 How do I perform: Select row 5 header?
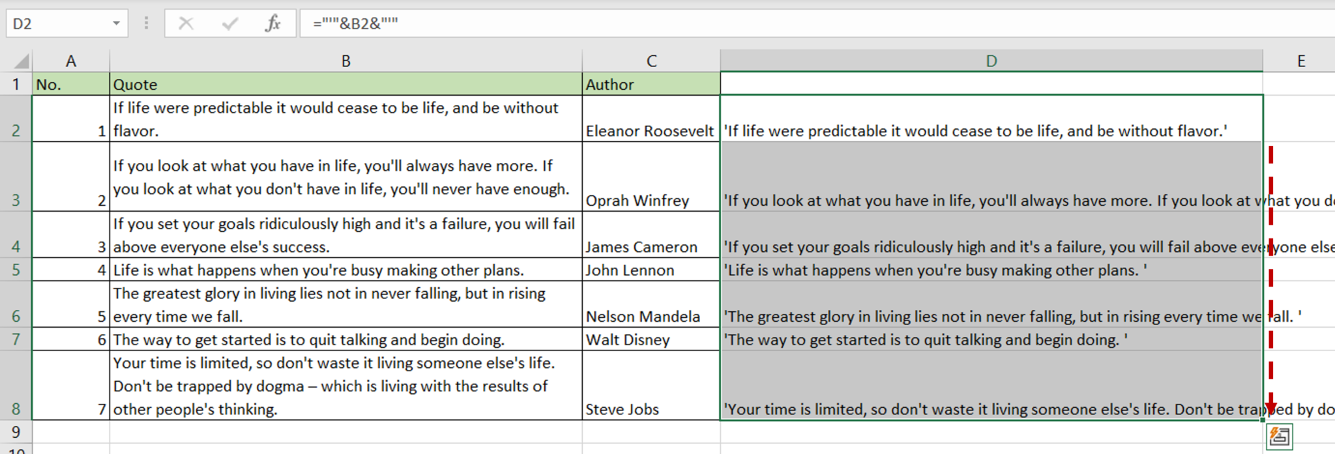(16, 270)
